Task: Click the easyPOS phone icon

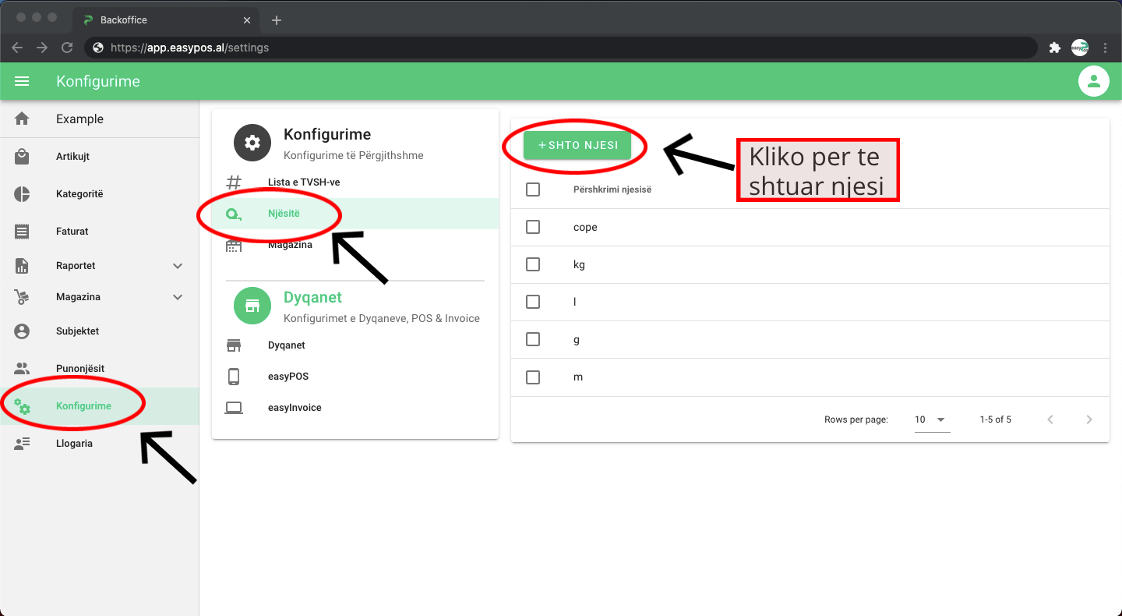Action: click(x=234, y=377)
